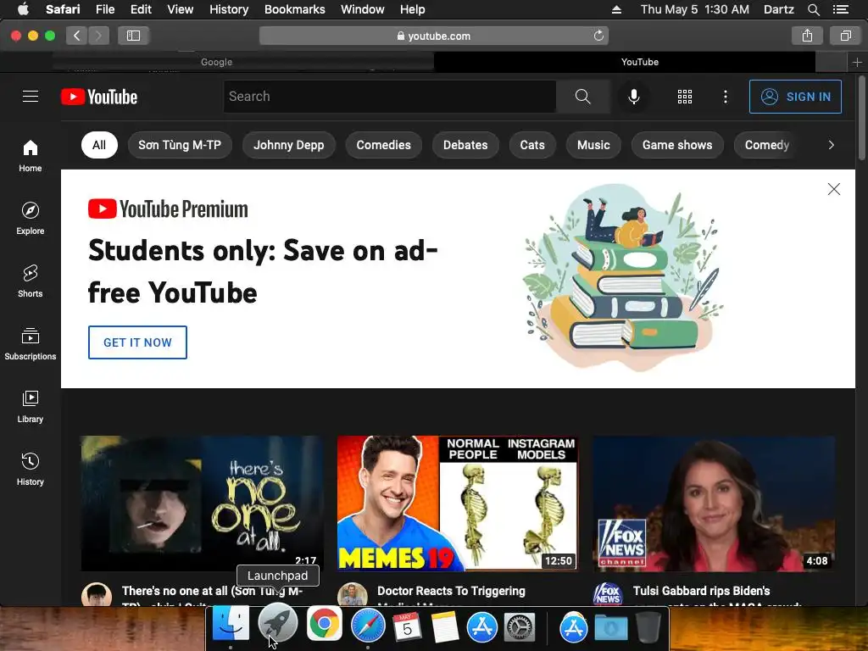The height and width of the screenshot is (651, 868).
Task: Open the YouTube apps grid icon
Action: pos(685,97)
